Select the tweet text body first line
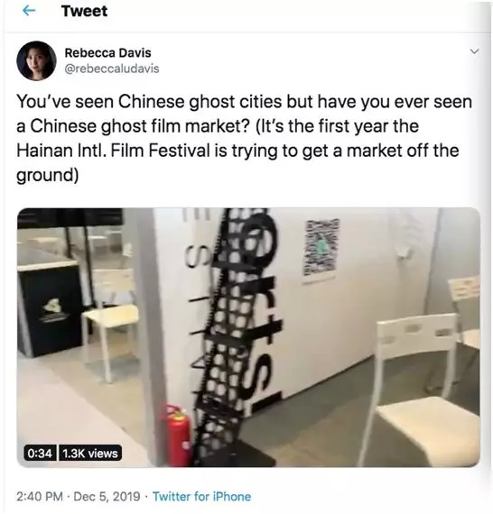Screen dimensions: 493x514 point(244,102)
